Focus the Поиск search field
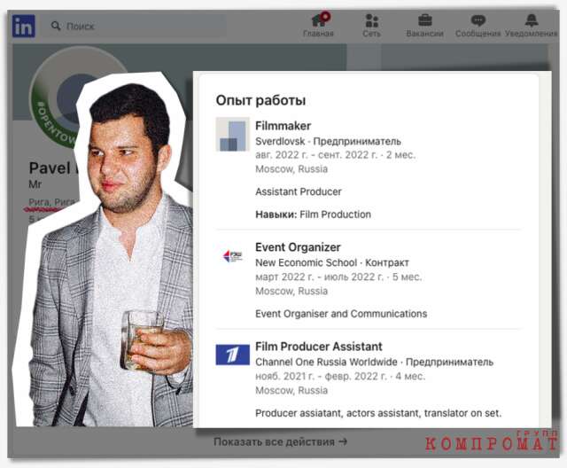567x468 pixels. click(136, 26)
